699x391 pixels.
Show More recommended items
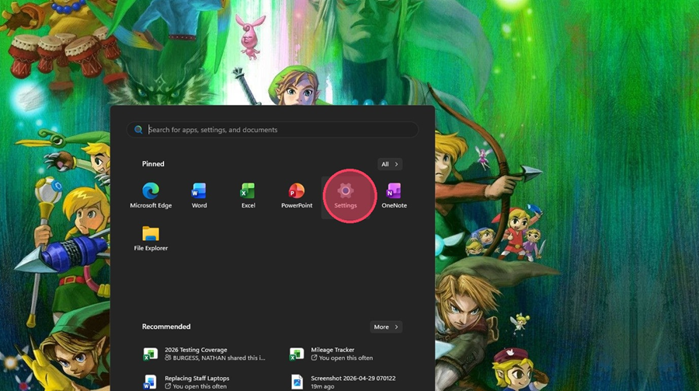pyautogui.click(x=386, y=326)
